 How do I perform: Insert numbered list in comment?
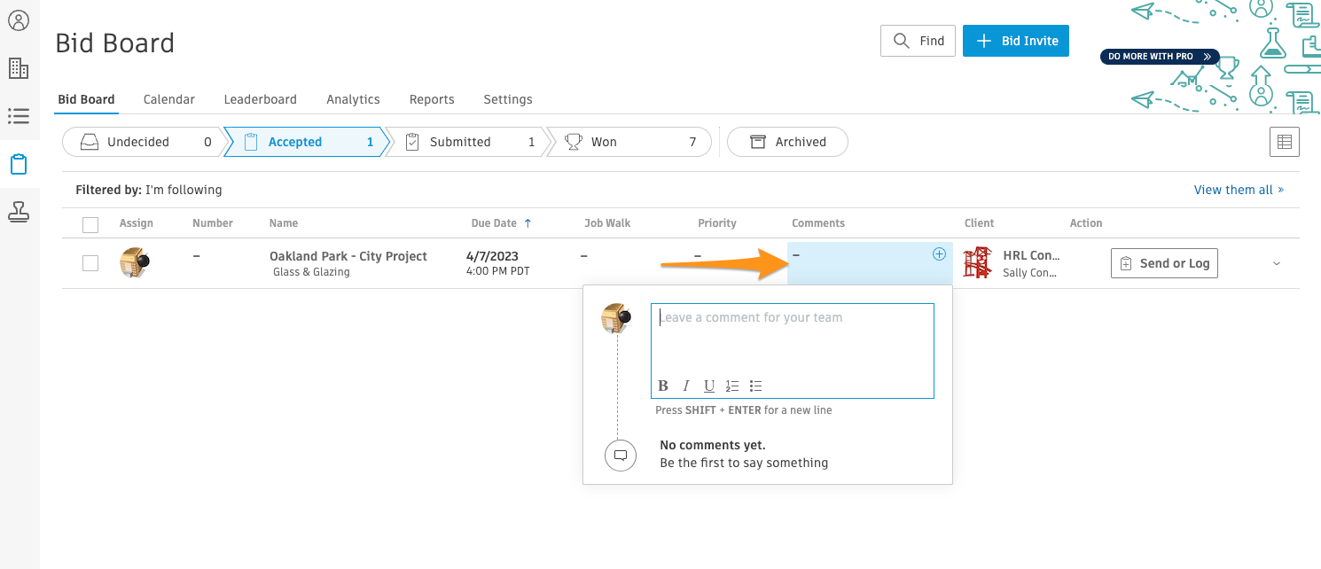coord(732,386)
